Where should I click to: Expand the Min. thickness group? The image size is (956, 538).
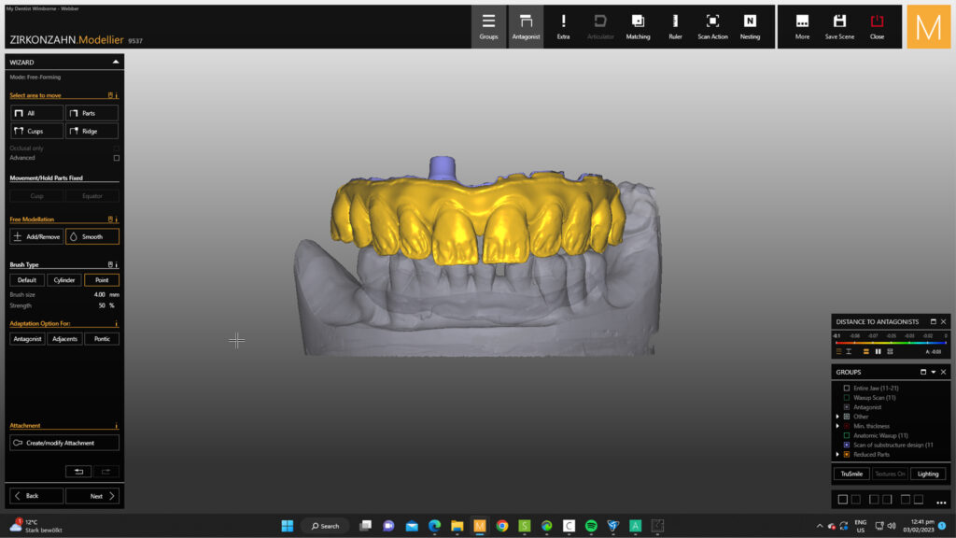(x=837, y=426)
